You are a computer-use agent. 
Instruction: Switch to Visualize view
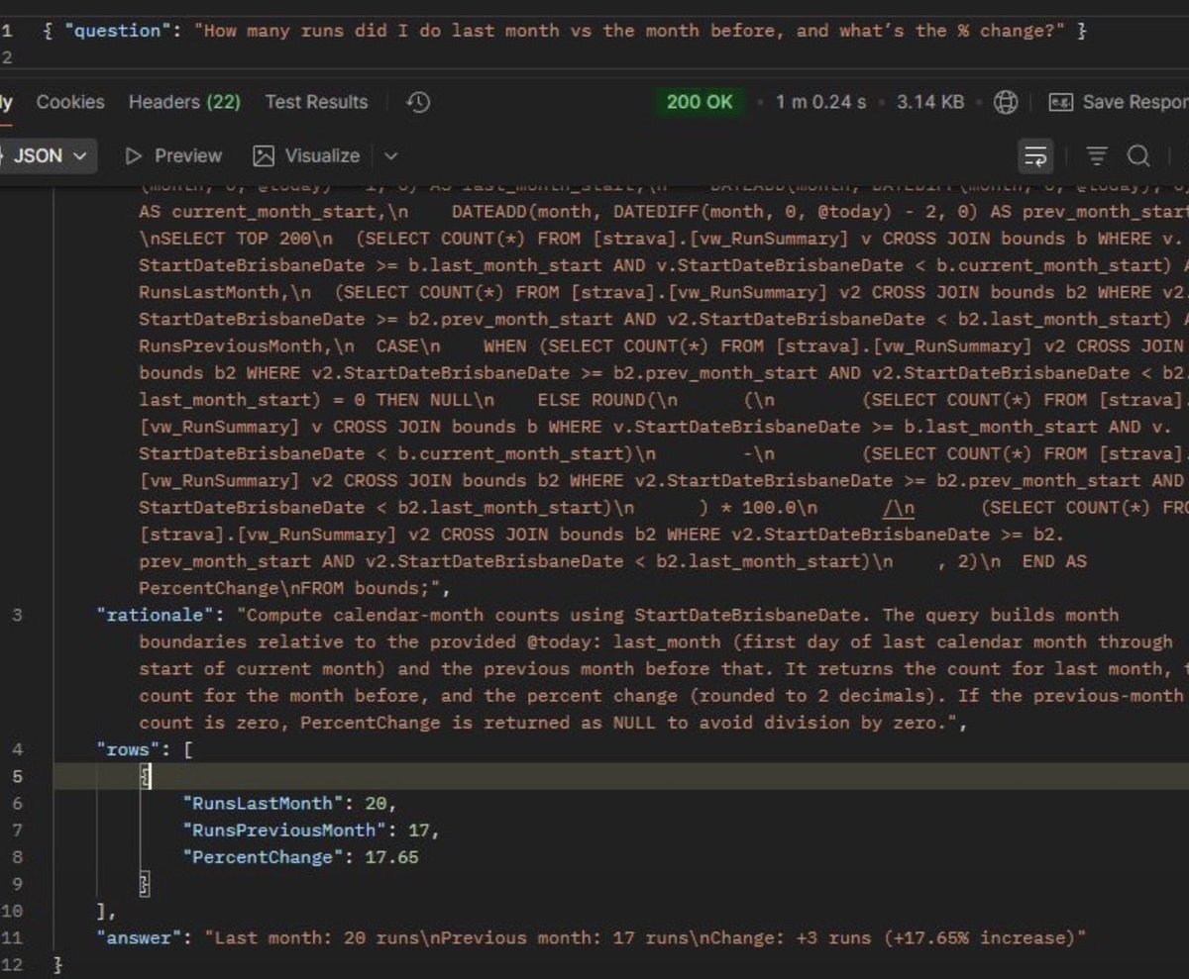306,155
